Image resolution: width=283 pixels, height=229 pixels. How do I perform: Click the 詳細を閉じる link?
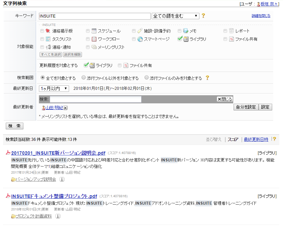(x=261, y=16)
